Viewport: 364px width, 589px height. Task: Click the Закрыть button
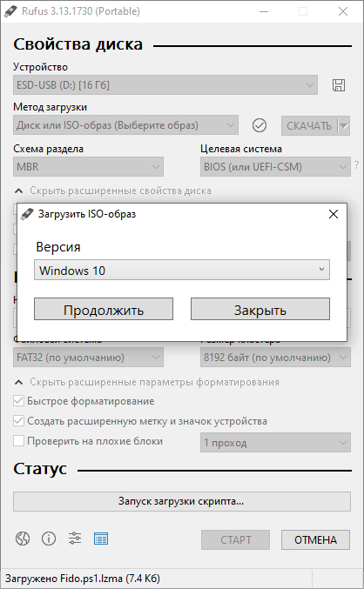(260, 309)
